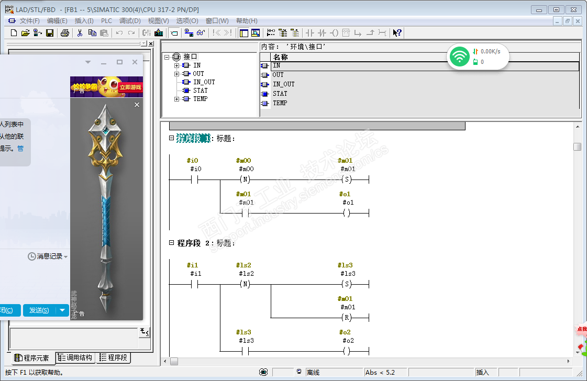This screenshot has width=587, height=381.
Task: Collapse network 程序段 1
Action: (x=171, y=138)
